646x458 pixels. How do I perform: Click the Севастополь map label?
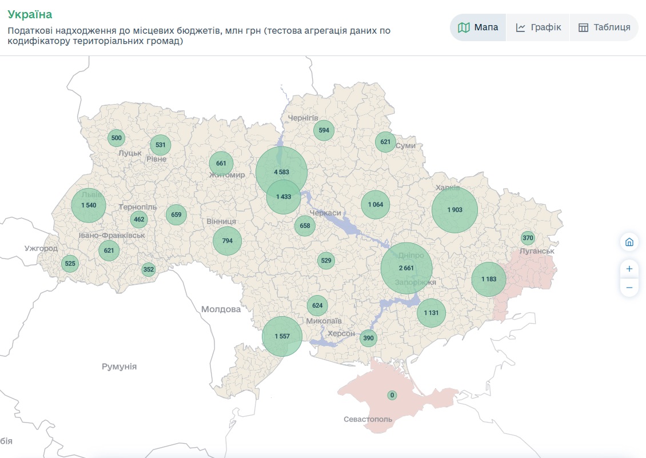coord(368,419)
